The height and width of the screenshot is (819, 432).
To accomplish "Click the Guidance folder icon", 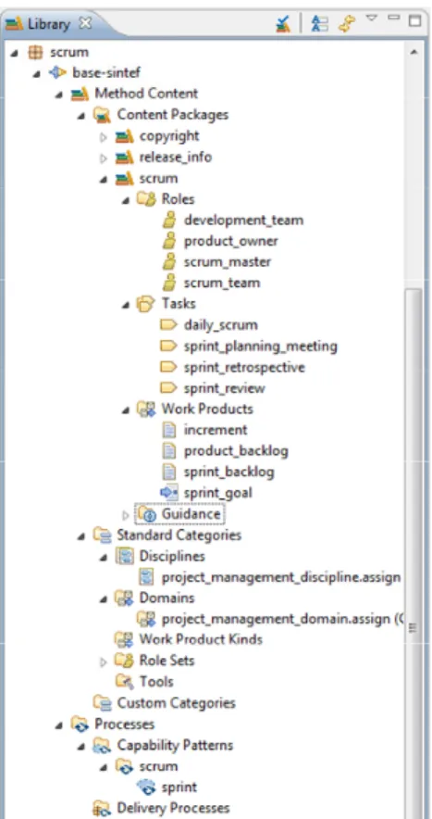I will [x=147, y=514].
